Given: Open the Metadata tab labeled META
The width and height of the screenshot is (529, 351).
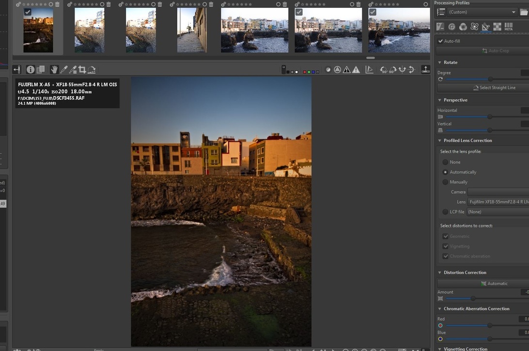Looking at the screenshot, I should (509, 27).
